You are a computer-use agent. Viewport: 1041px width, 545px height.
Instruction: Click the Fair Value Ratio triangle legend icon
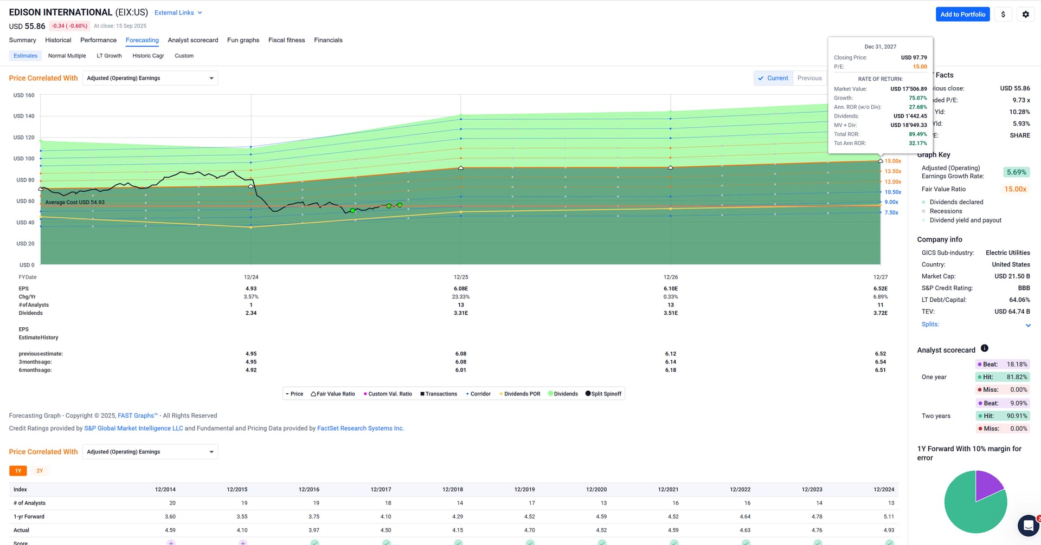pos(313,394)
